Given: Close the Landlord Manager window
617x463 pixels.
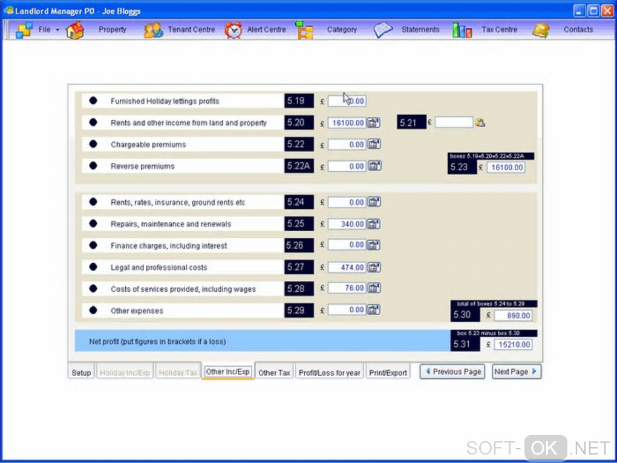Looking at the screenshot, I should click(607, 11).
